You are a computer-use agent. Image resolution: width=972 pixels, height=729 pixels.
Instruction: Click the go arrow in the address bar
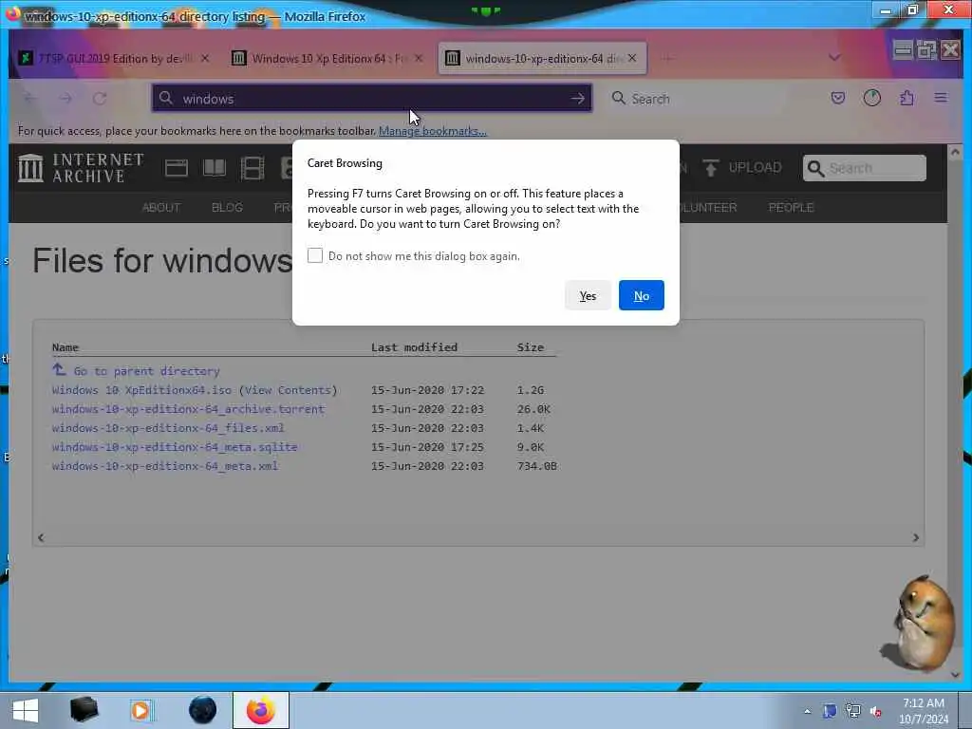[x=577, y=99]
